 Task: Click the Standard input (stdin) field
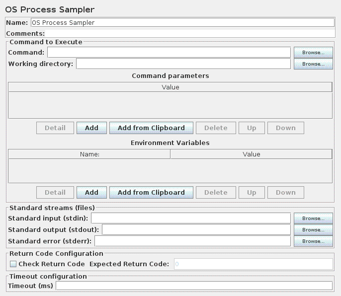[x=191, y=218]
